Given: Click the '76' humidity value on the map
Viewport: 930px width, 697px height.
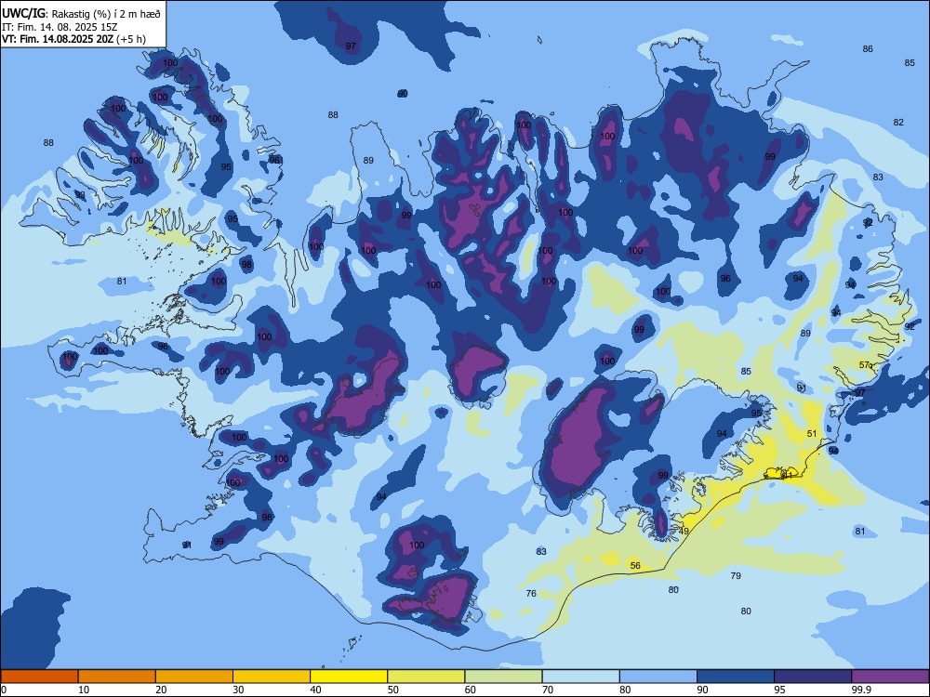Looking at the screenshot, I should (x=531, y=593).
